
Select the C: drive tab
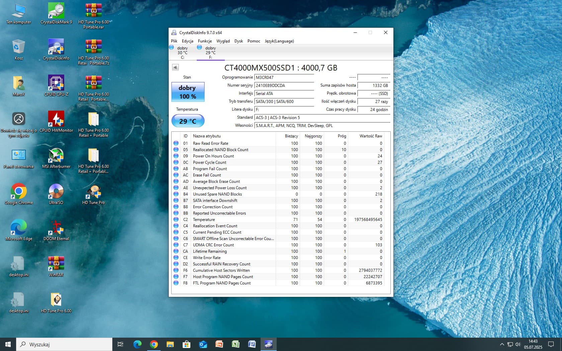[x=182, y=52]
